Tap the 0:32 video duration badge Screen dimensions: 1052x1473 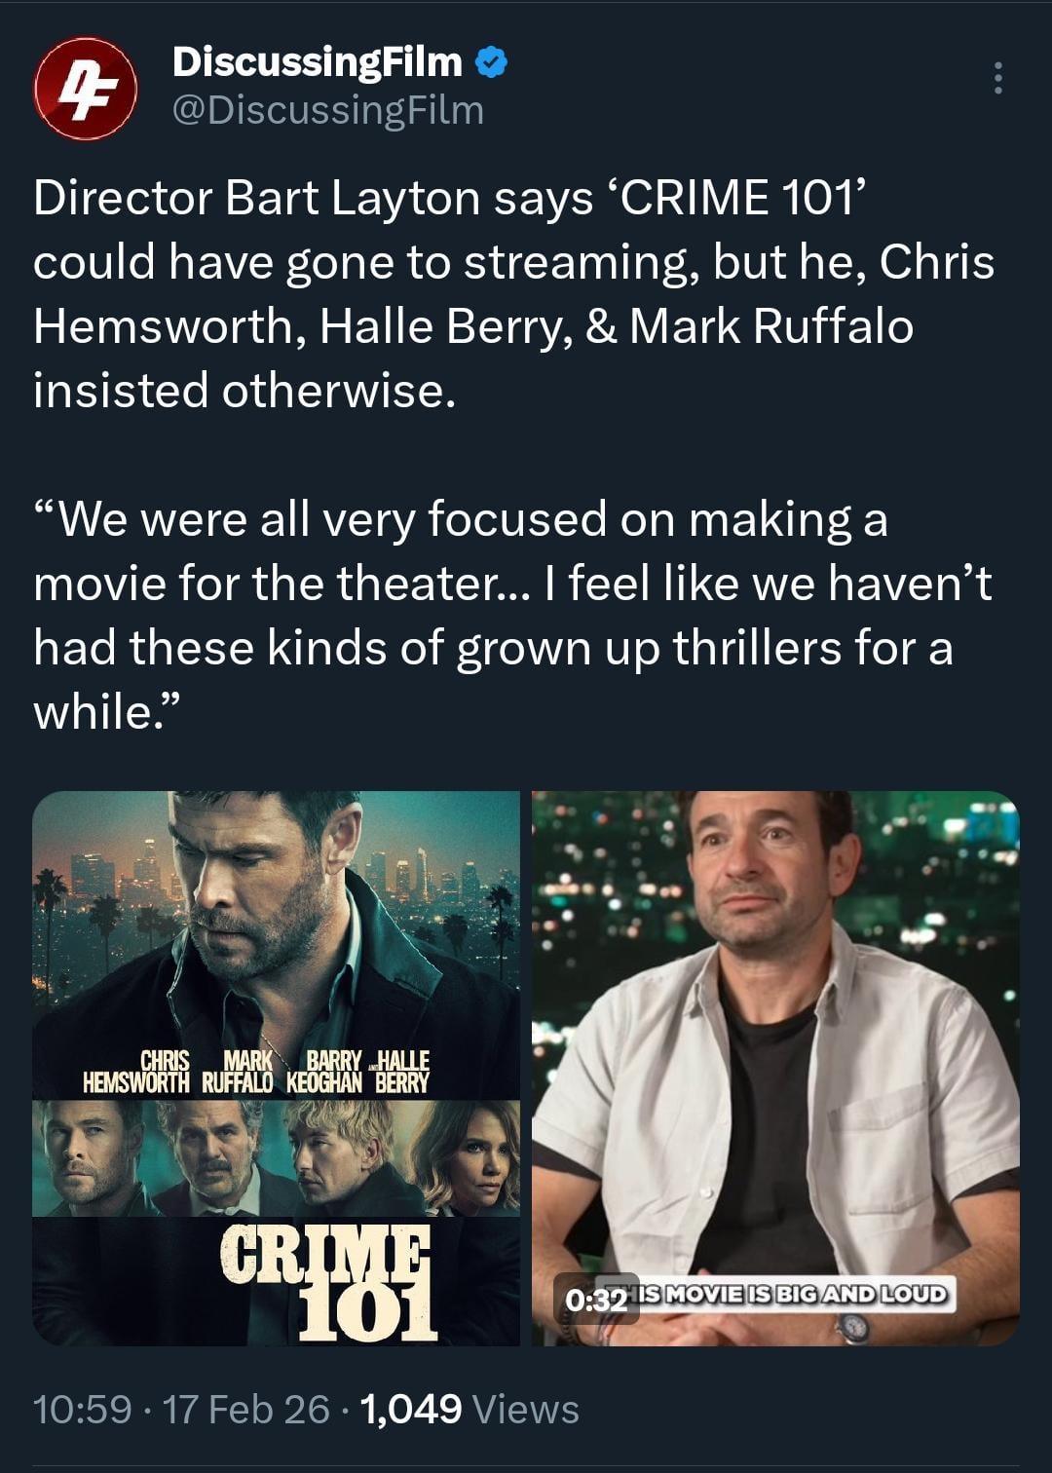(x=596, y=1300)
